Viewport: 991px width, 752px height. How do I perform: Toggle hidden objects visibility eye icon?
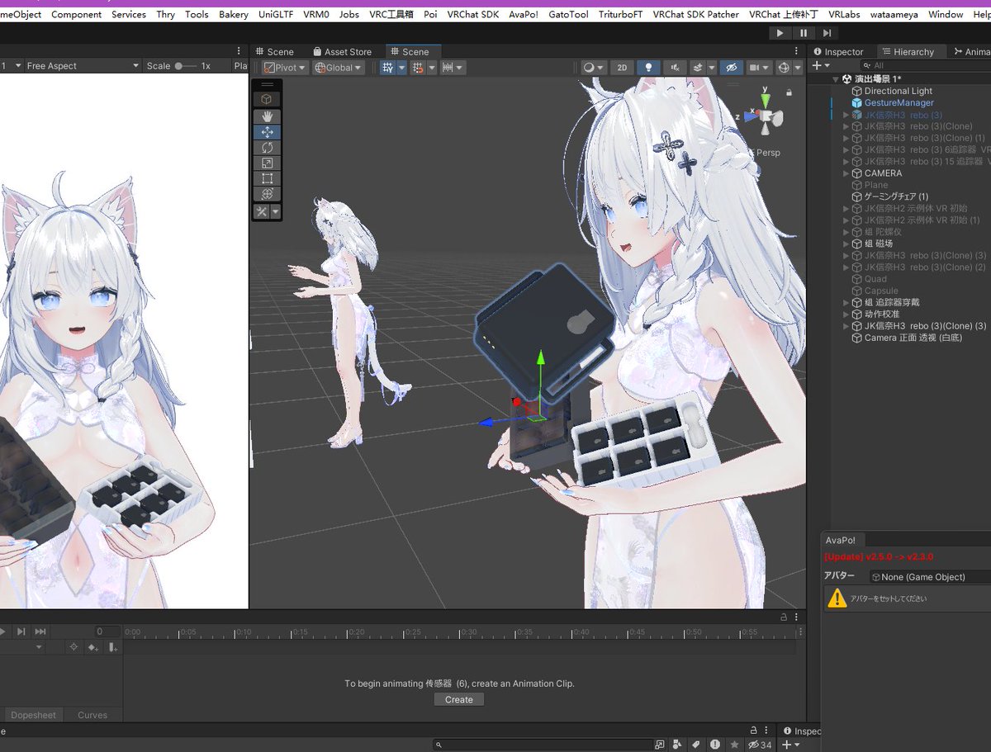coord(730,68)
